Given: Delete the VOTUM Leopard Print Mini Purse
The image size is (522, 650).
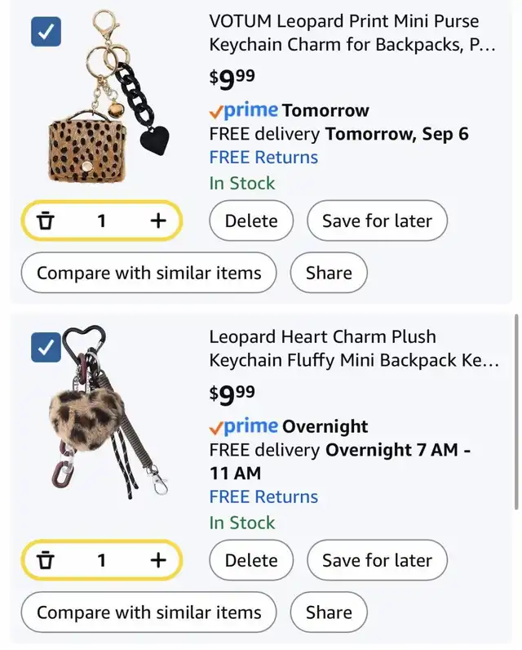Looking at the screenshot, I should [x=251, y=220].
